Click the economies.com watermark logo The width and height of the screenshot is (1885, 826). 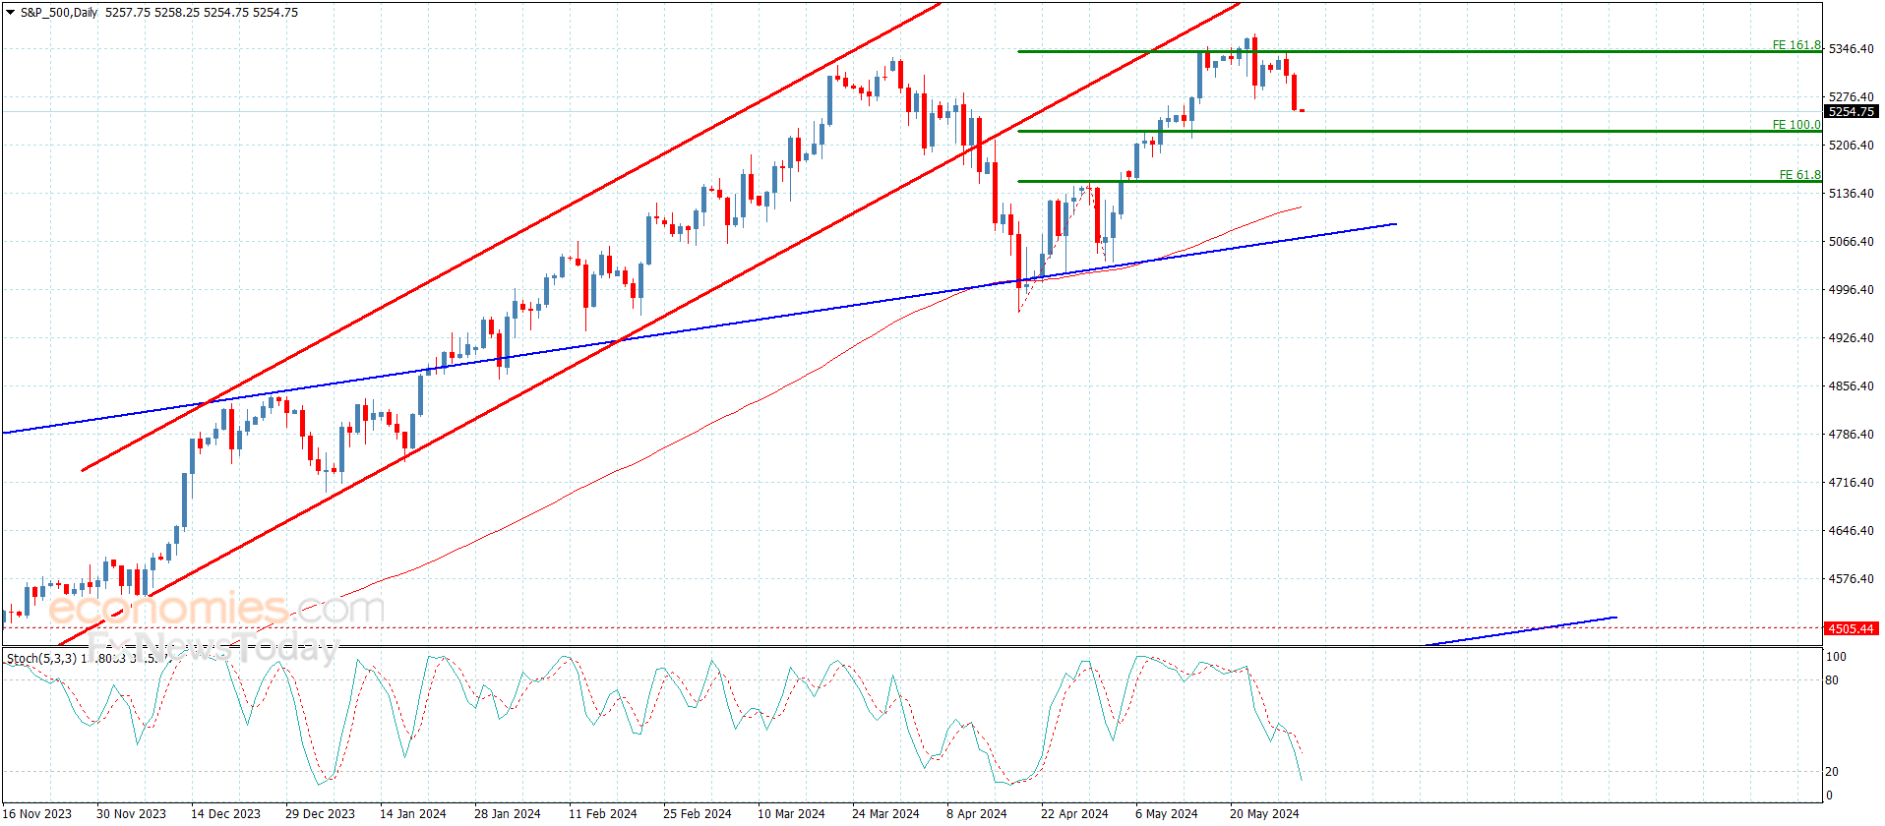pyautogui.click(x=216, y=609)
